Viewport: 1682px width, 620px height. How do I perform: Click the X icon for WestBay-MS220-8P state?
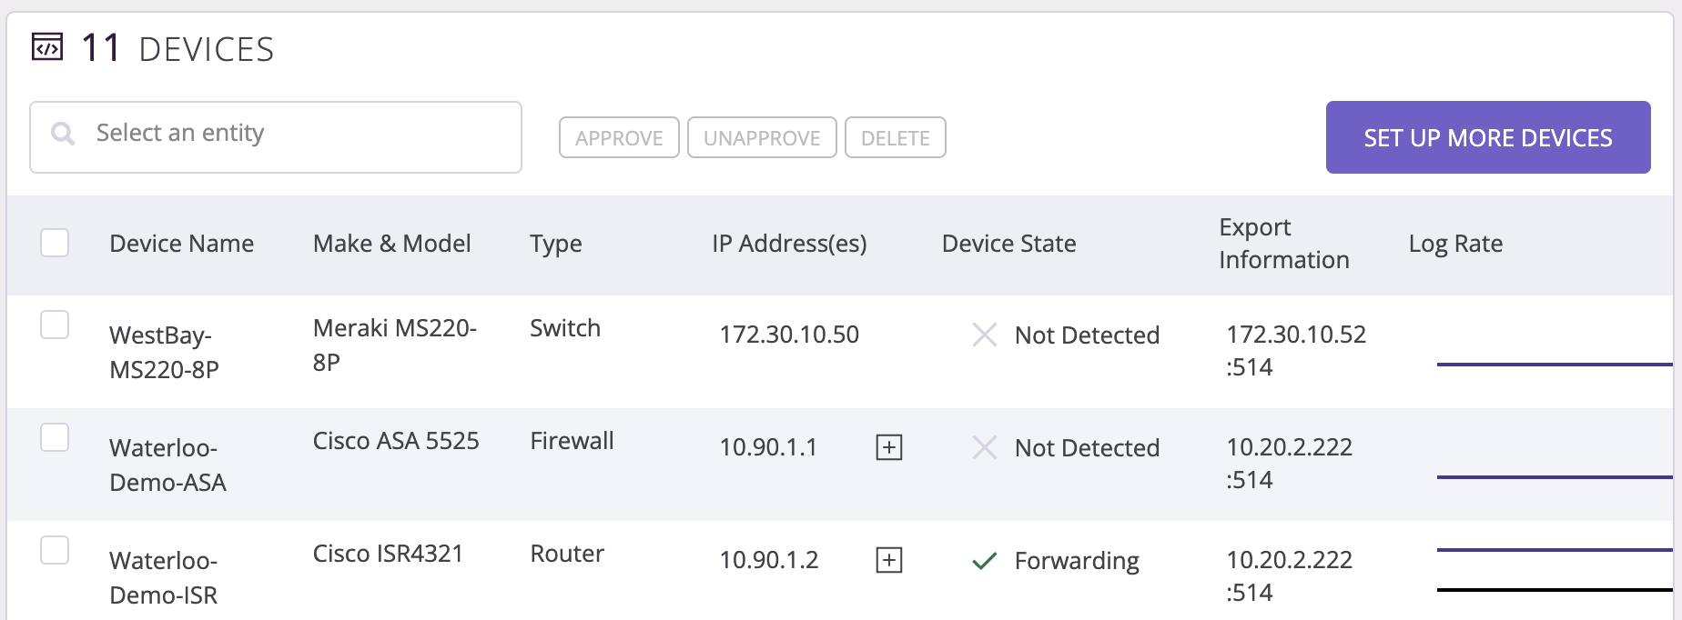(984, 335)
